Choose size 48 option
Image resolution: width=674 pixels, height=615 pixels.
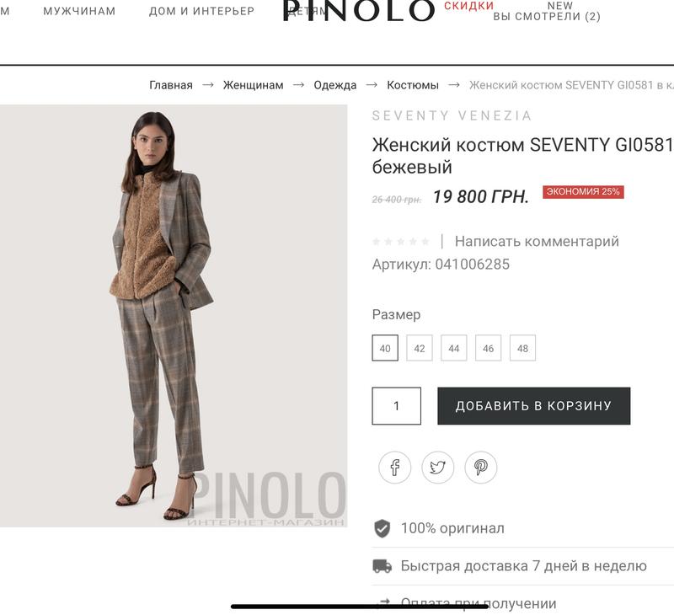click(x=522, y=348)
